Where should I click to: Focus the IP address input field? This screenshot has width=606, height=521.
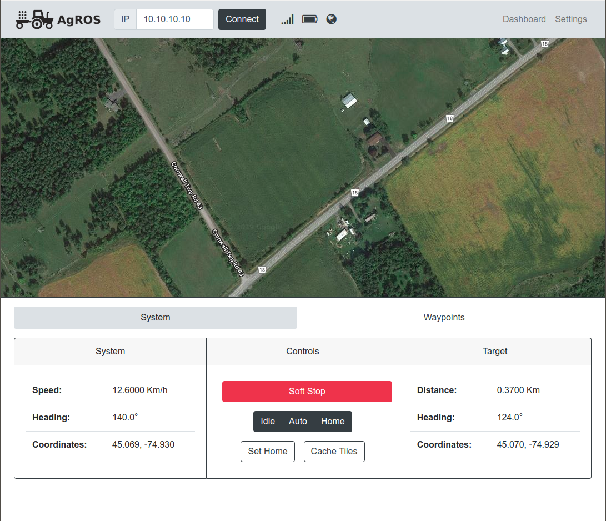(174, 19)
